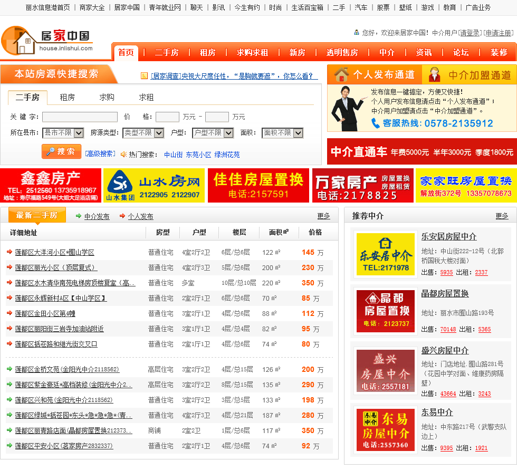This screenshot has height=470, width=517.
Task: Click green arrow icon for 莲都区平安小区 listing
Action: click(x=9, y=445)
